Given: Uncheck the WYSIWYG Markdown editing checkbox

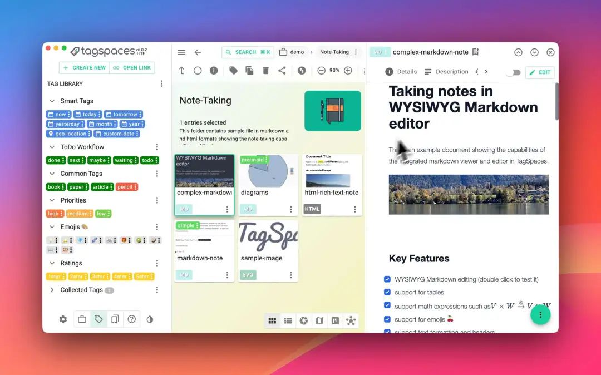Looking at the screenshot, I should [387, 279].
